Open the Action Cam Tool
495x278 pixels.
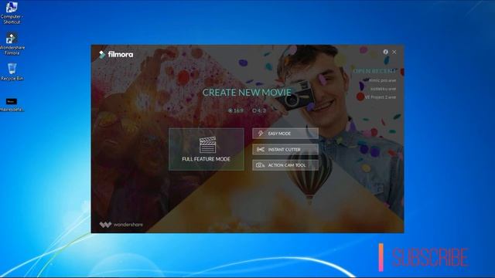point(285,165)
